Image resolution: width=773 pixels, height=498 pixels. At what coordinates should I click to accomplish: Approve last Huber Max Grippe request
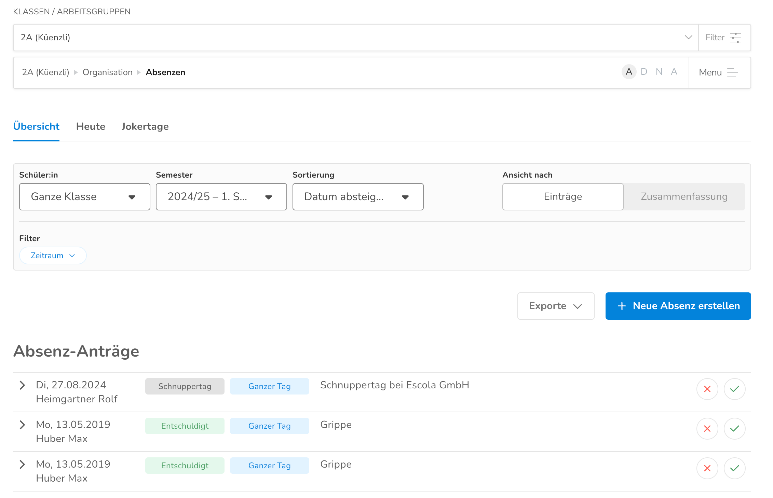coord(734,468)
